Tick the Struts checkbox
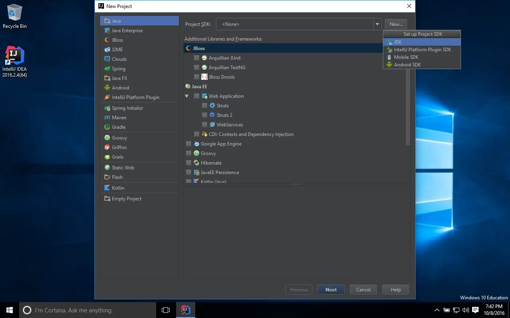Viewport: 510px width, 318px height. click(x=204, y=106)
